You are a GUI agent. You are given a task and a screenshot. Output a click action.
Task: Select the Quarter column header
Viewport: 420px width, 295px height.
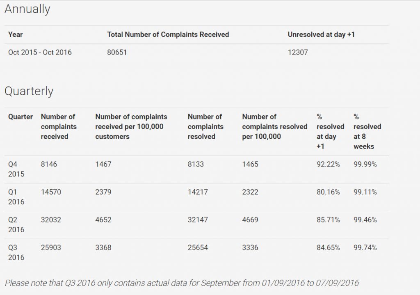coord(21,117)
